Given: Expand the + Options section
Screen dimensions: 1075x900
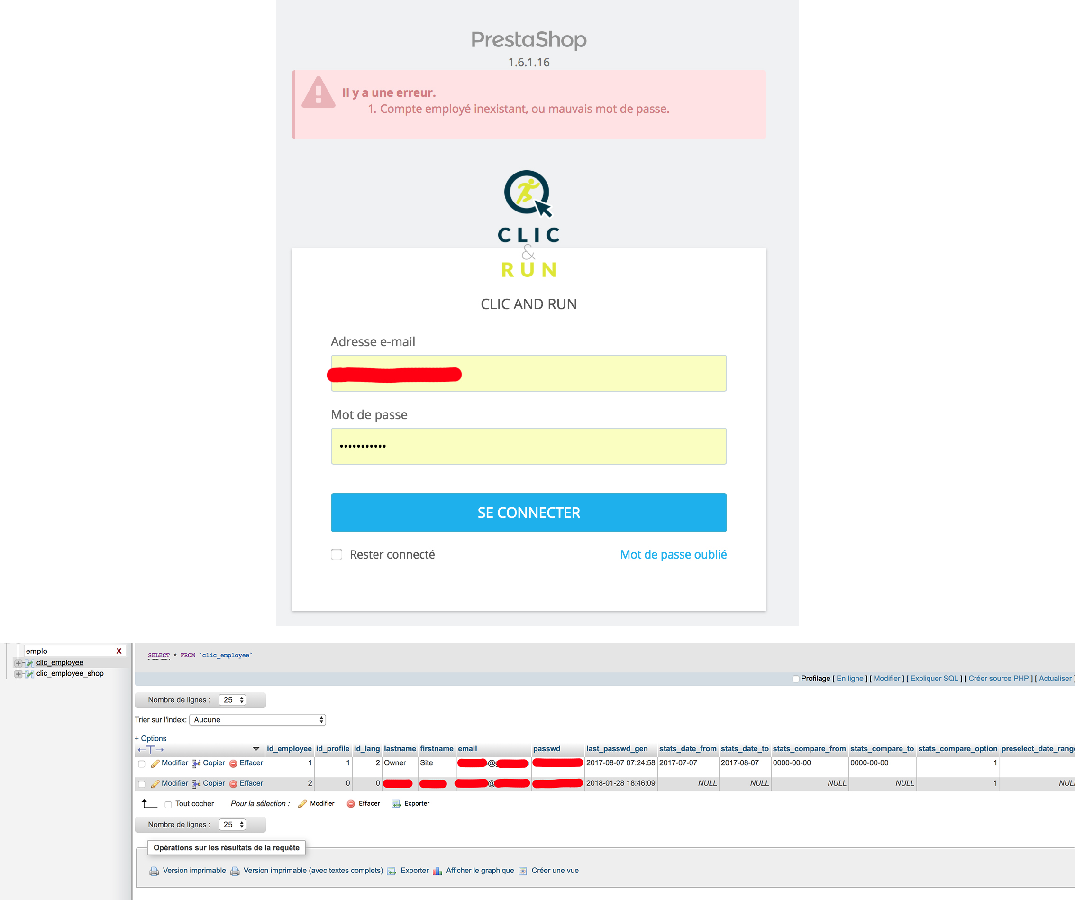Looking at the screenshot, I should click(x=151, y=738).
